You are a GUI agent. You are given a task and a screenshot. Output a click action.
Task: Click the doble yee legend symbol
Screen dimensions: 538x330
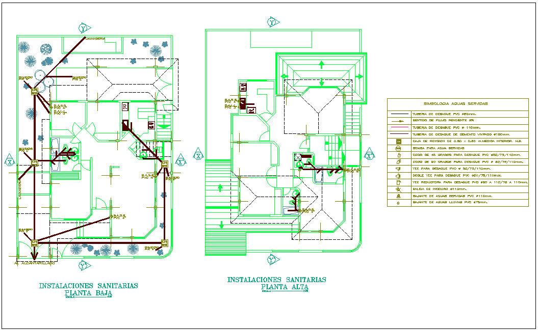pos(398,175)
